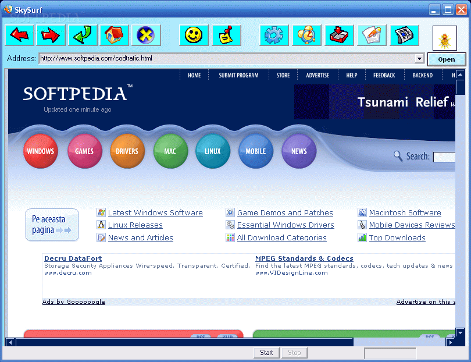Select HELP in the top navigation
The image size is (471, 362).
[x=351, y=76]
